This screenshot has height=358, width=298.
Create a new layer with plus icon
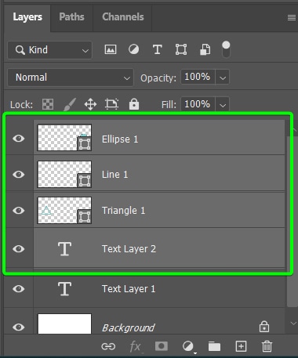click(x=241, y=346)
